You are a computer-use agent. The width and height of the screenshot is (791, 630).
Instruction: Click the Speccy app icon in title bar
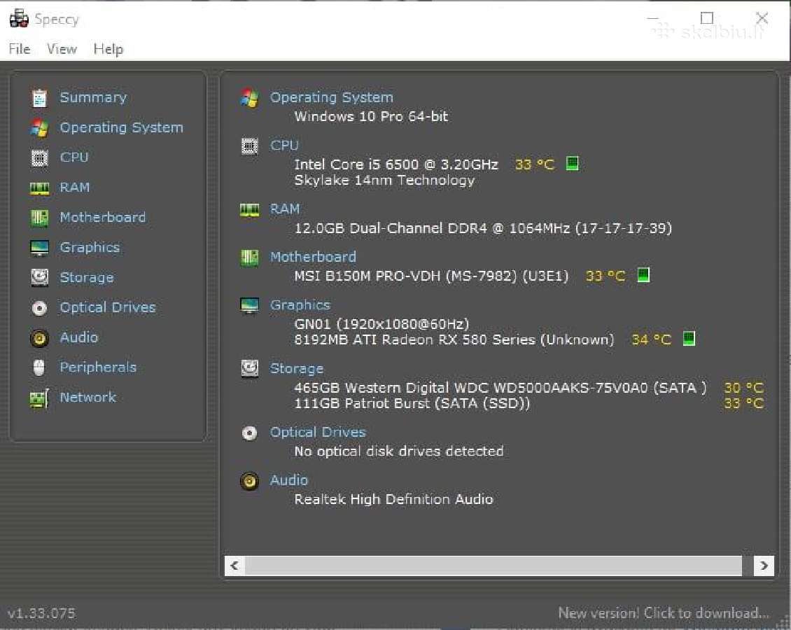coord(19,19)
